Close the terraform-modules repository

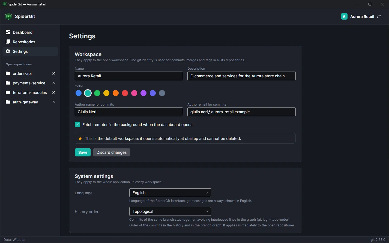(x=54, y=93)
